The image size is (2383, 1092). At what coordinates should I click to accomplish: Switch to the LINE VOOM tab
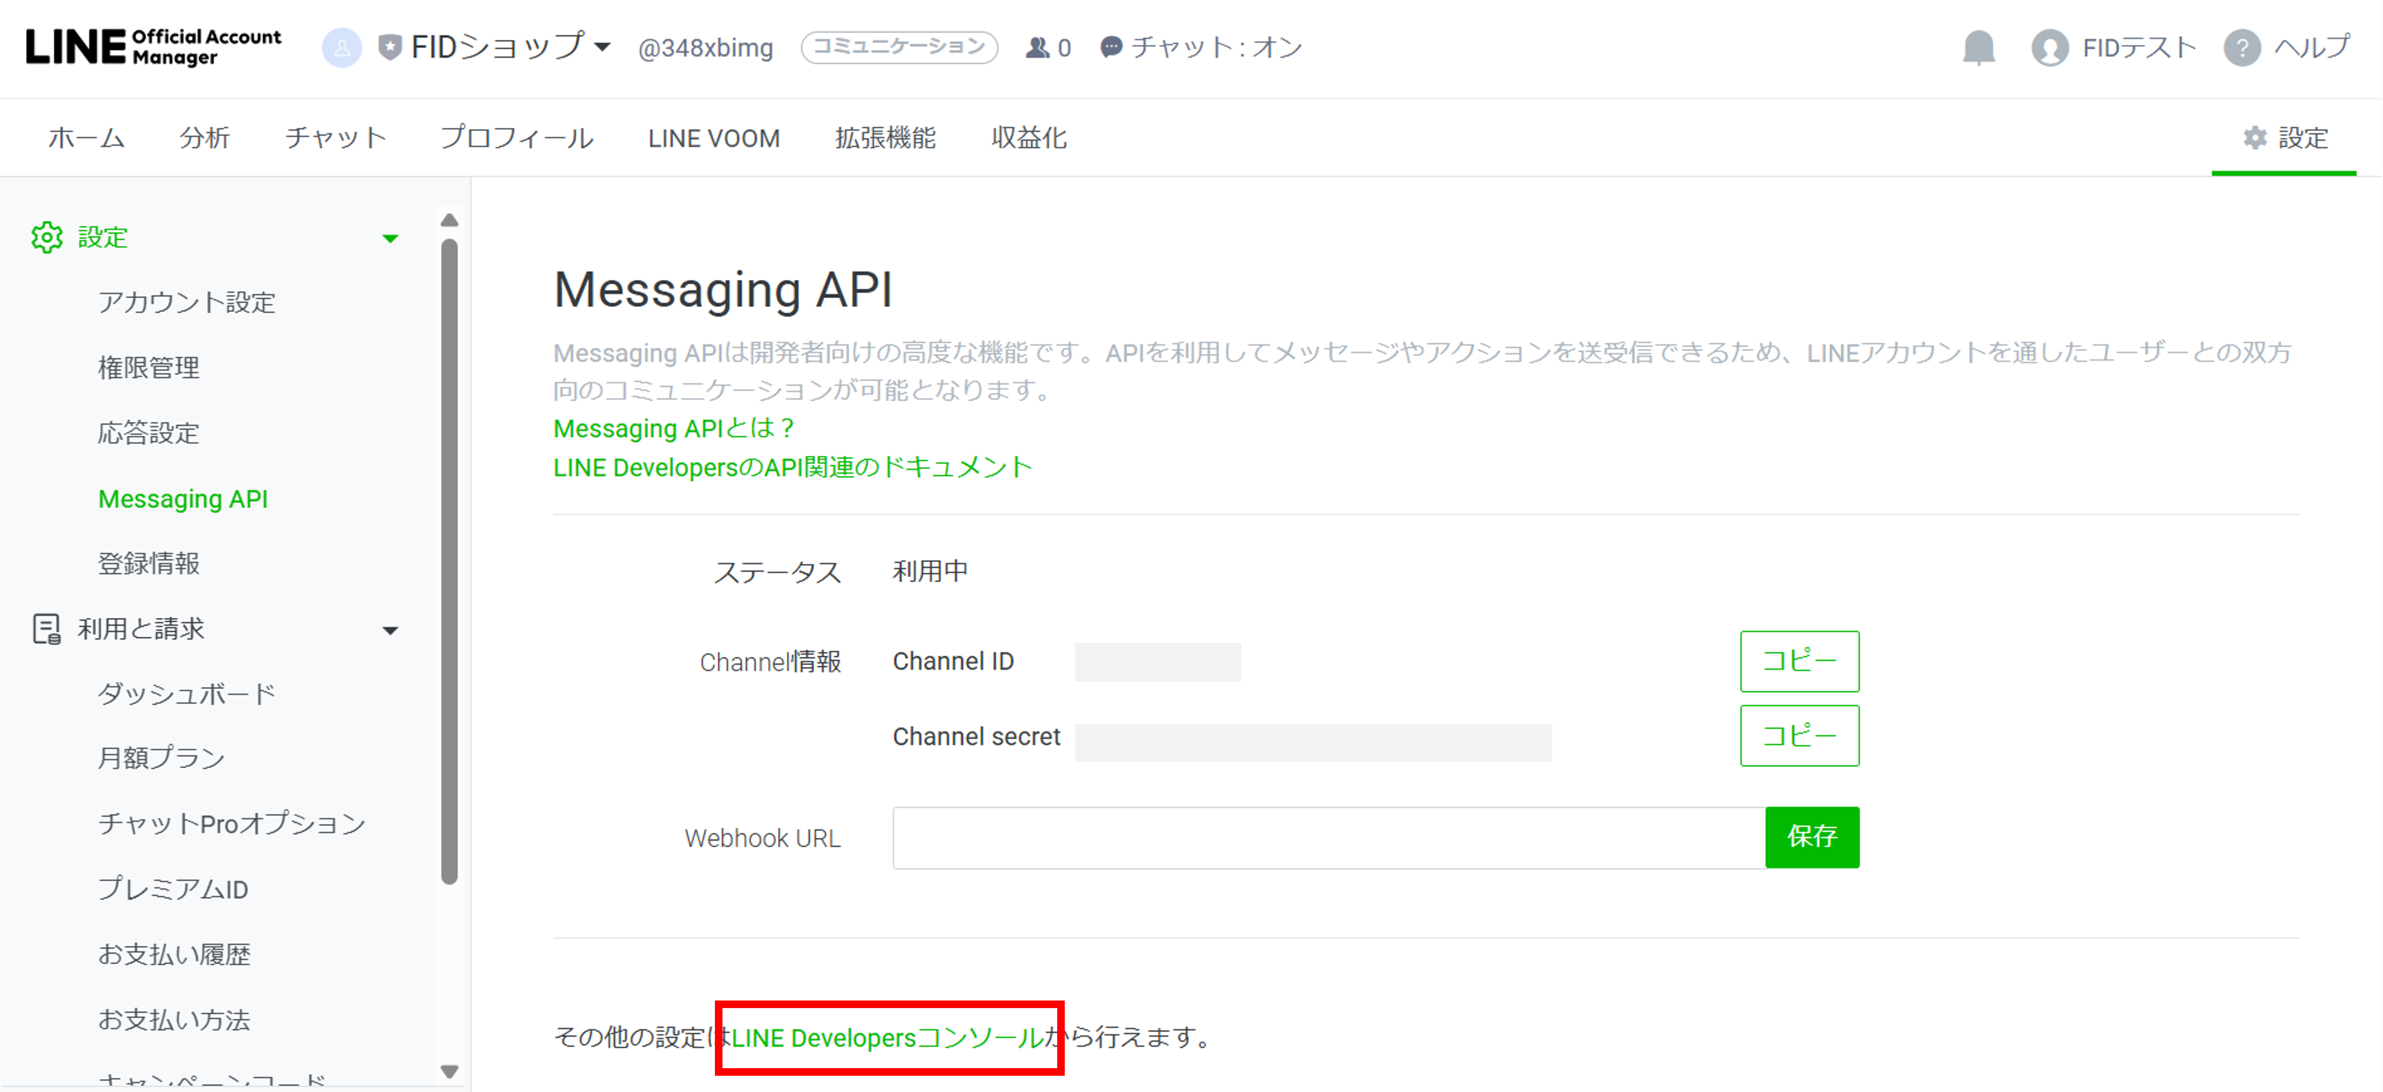click(x=713, y=138)
